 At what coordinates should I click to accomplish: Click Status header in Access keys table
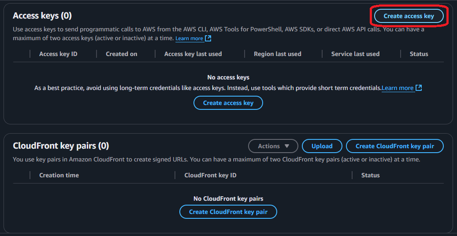pyautogui.click(x=419, y=54)
